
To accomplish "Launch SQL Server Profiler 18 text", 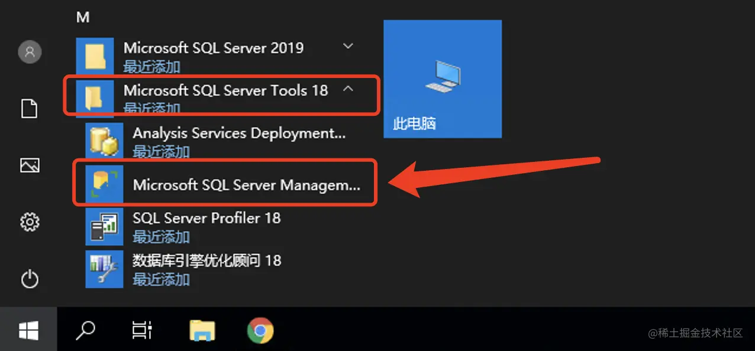I will (207, 218).
